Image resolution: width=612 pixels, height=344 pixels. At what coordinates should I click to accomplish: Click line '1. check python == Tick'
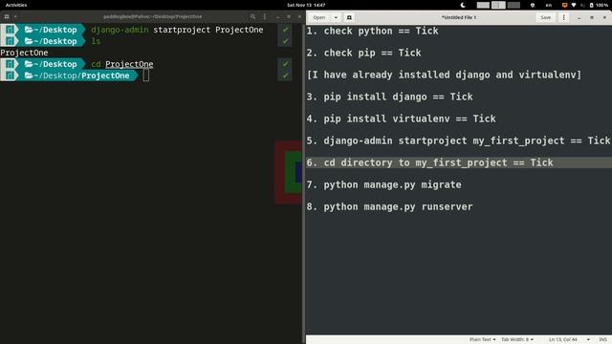click(372, 31)
